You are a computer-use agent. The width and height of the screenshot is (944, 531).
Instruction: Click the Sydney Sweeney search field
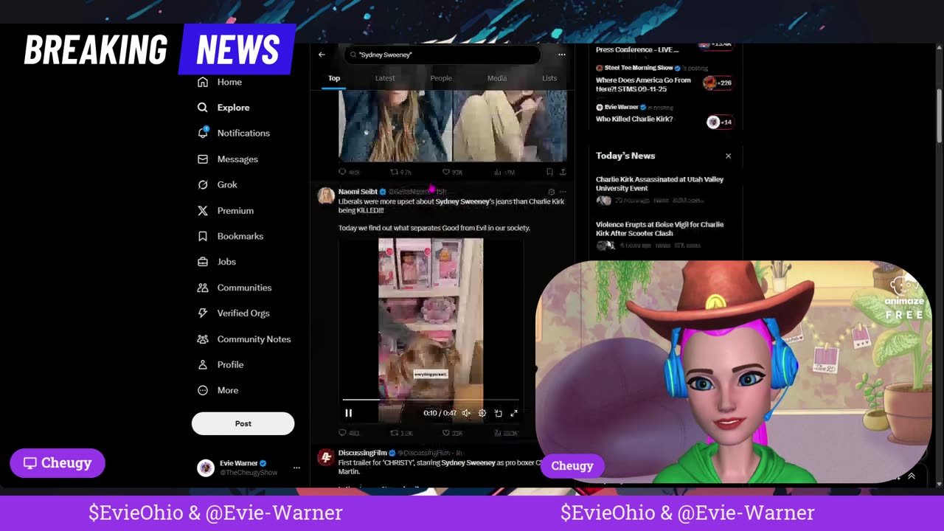point(442,55)
